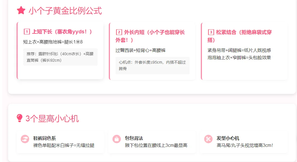Select the card title 松紧结合（拒绝麻袋式穿搭）
Image resolution: width=297 pixels, height=162 pixels.
[x=240, y=36]
